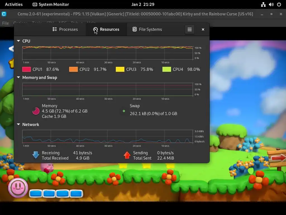Click the Network history graph
286x215 pixels.
108,136
